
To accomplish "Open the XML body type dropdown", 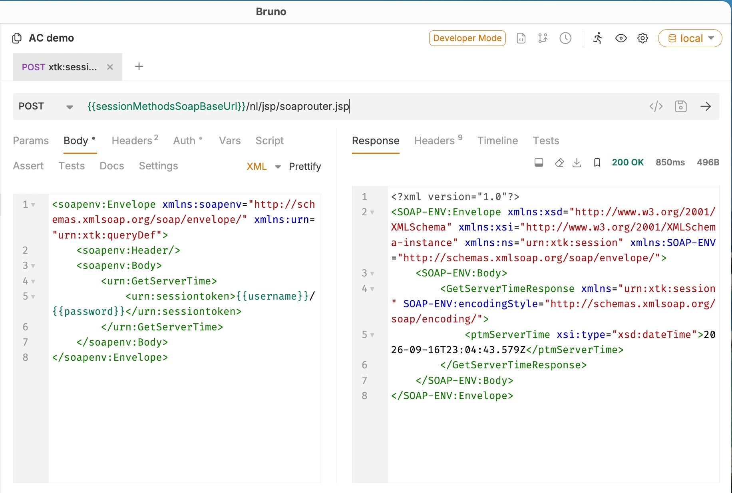I will pos(264,167).
